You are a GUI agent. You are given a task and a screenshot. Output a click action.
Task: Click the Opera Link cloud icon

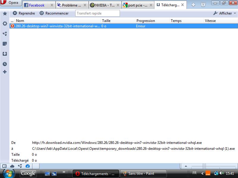[x=12, y=166]
